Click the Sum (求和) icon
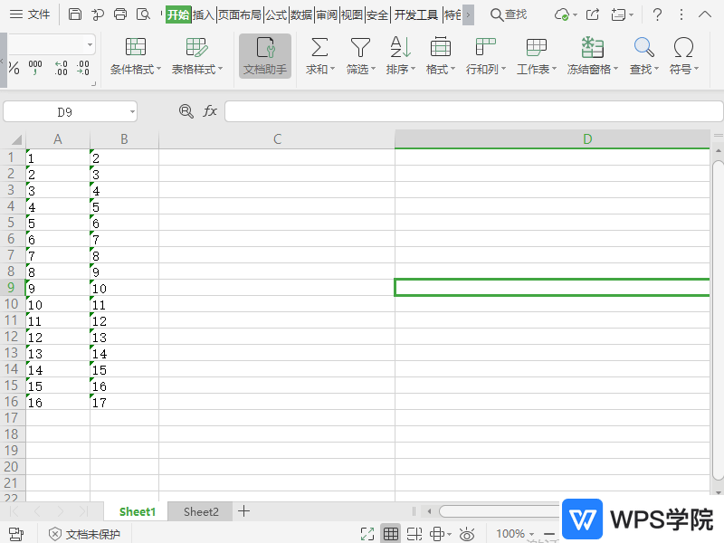 coord(319,48)
